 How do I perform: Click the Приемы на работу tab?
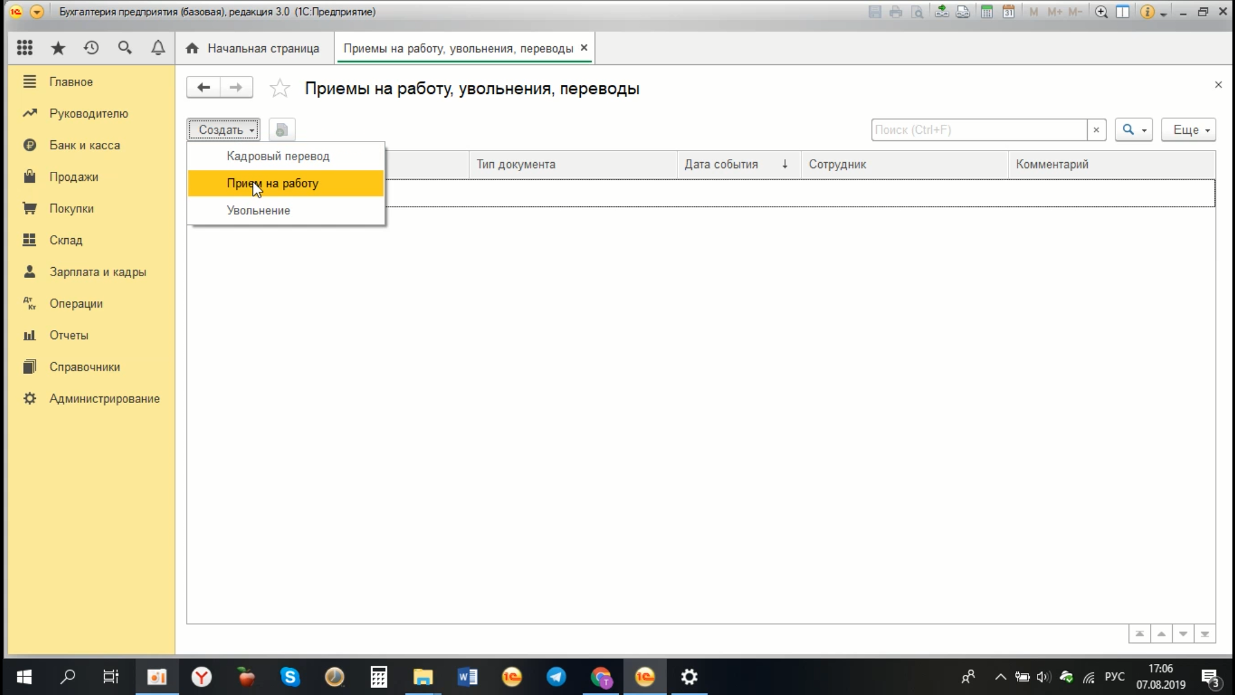[x=458, y=48]
